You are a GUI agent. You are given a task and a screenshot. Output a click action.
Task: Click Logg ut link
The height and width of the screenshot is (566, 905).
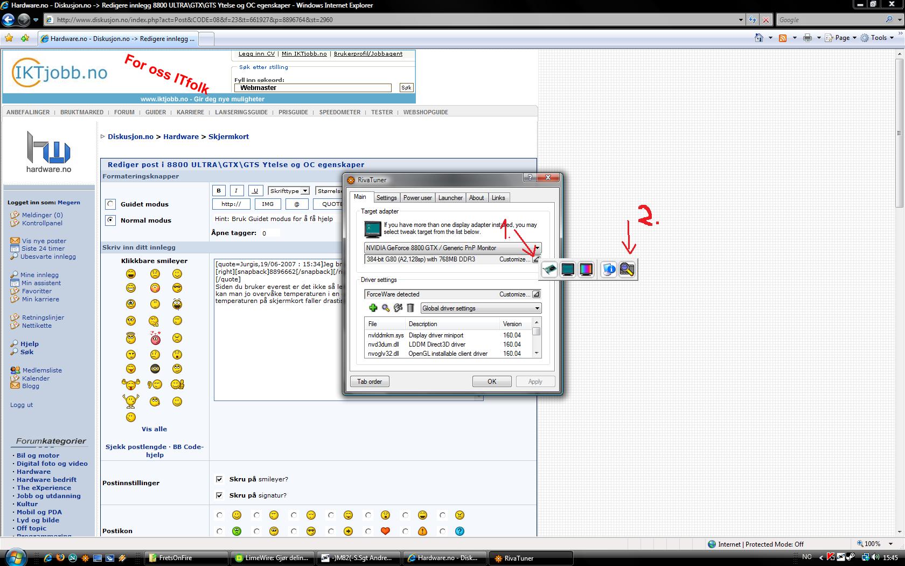click(22, 405)
